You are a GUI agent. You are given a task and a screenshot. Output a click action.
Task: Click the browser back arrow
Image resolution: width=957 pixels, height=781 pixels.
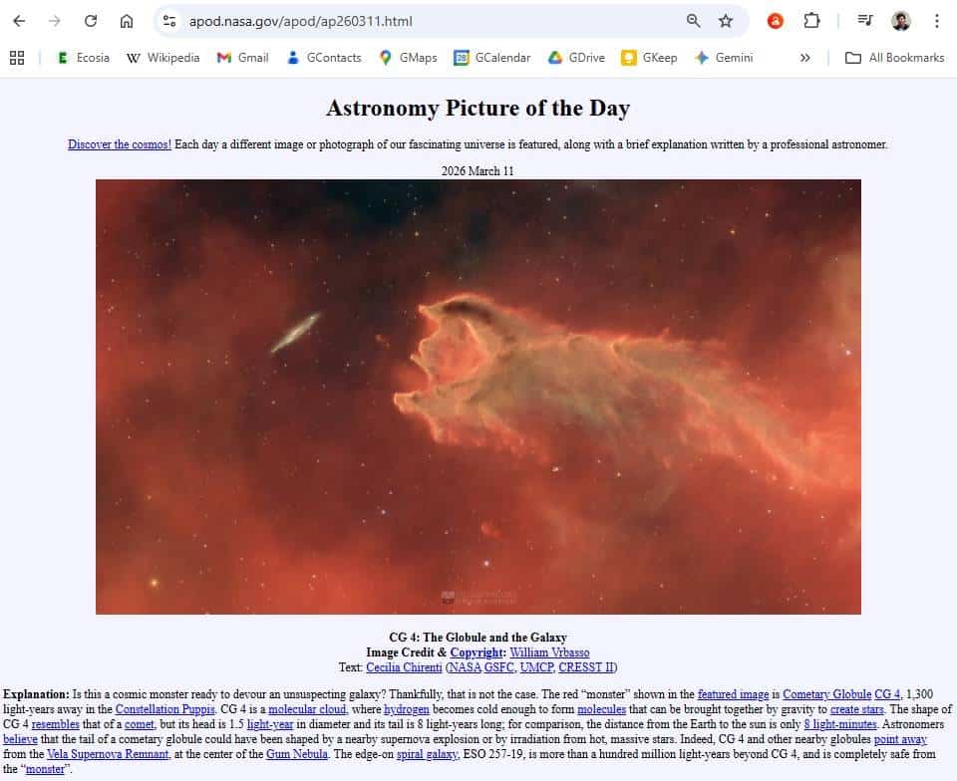(x=20, y=21)
